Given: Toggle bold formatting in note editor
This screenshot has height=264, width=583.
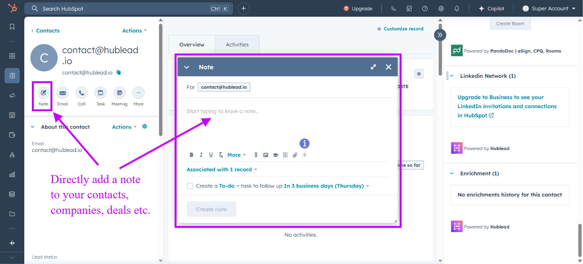Looking at the screenshot, I should click(191, 155).
